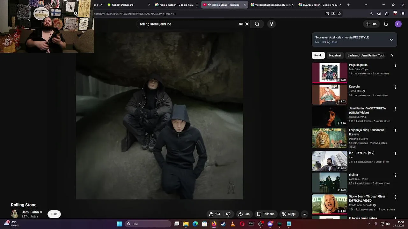Submit search with magnifier icon

coord(257,24)
